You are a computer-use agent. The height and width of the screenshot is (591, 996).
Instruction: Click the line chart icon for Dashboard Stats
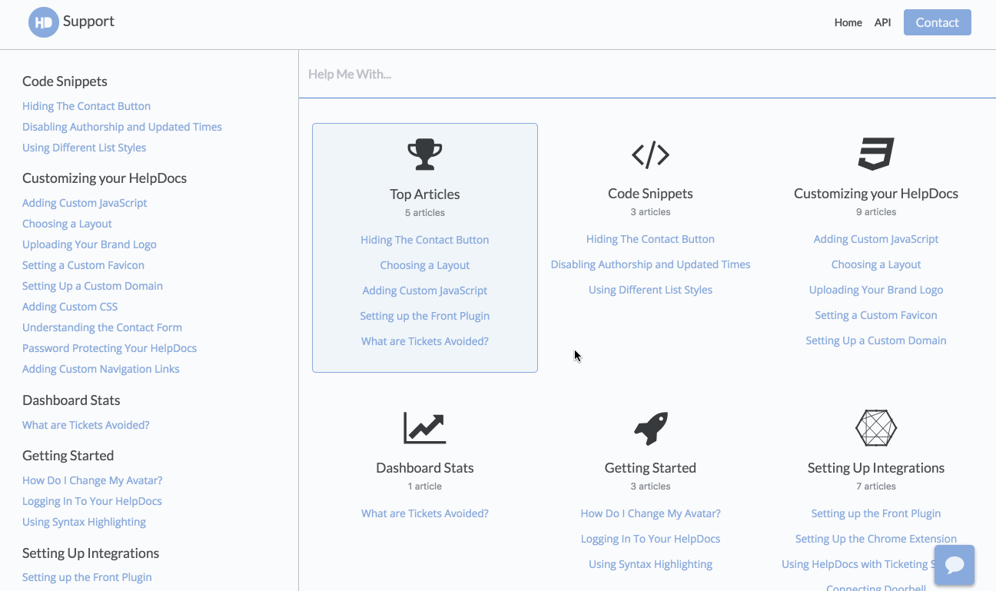[424, 428]
